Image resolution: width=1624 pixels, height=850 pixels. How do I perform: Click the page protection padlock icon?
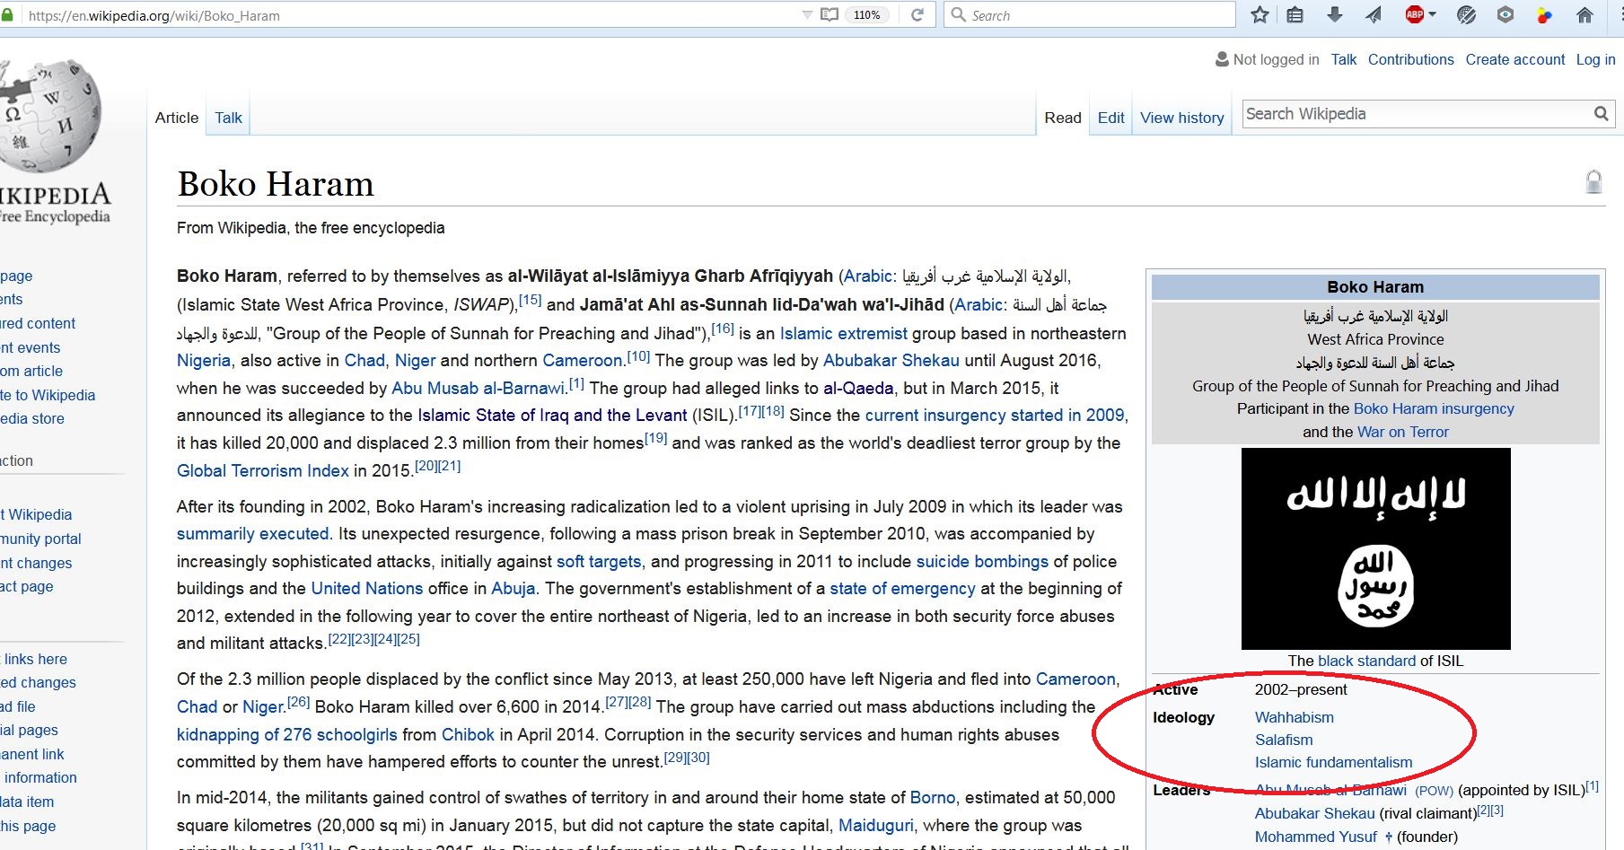[1593, 182]
